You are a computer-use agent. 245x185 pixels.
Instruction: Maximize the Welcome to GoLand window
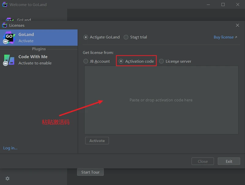[x=223, y=5]
